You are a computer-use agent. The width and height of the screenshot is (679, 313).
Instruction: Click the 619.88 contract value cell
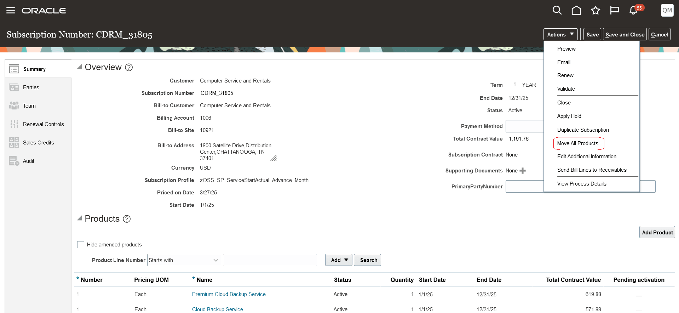point(593,294)
